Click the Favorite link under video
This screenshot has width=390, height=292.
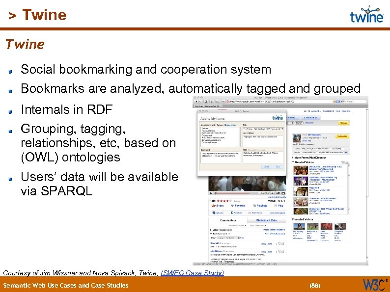point(238,206)
